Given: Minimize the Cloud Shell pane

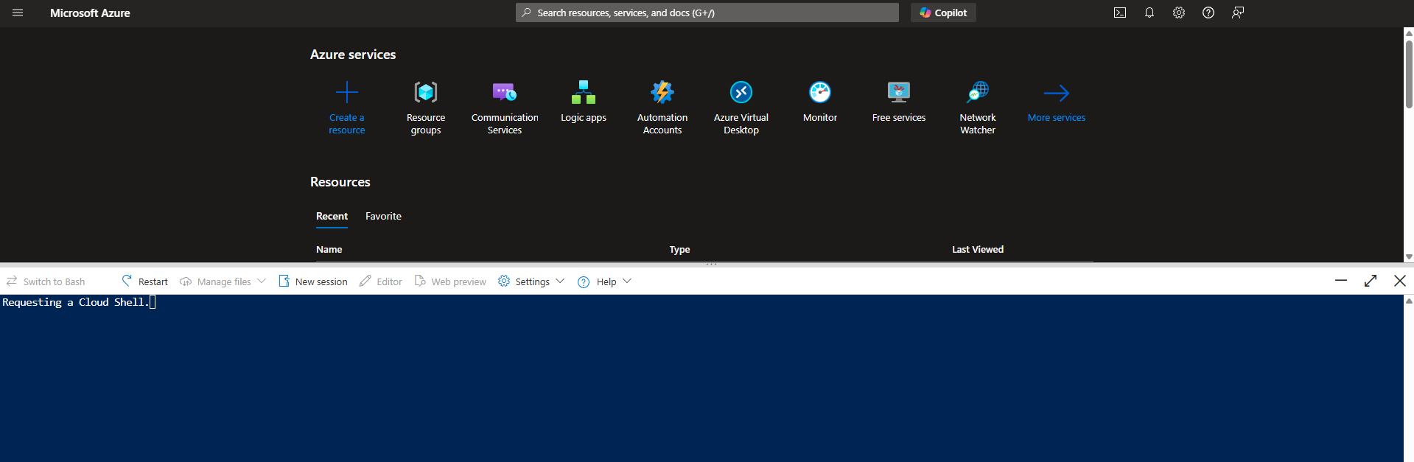Looking at the screenshot, I should pyautogui.click(x=1341, y=281).
